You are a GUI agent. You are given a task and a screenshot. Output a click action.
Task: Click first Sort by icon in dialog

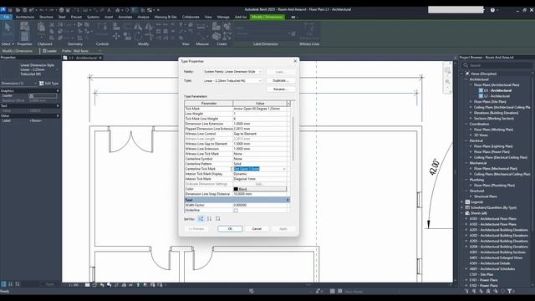[x=201, y=219]
